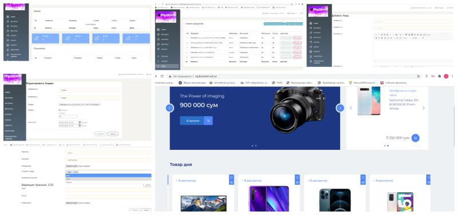Click the first name field in Добавить Товар form
The width and height of the screenshot is (458, 215).
tap(413, 21)
